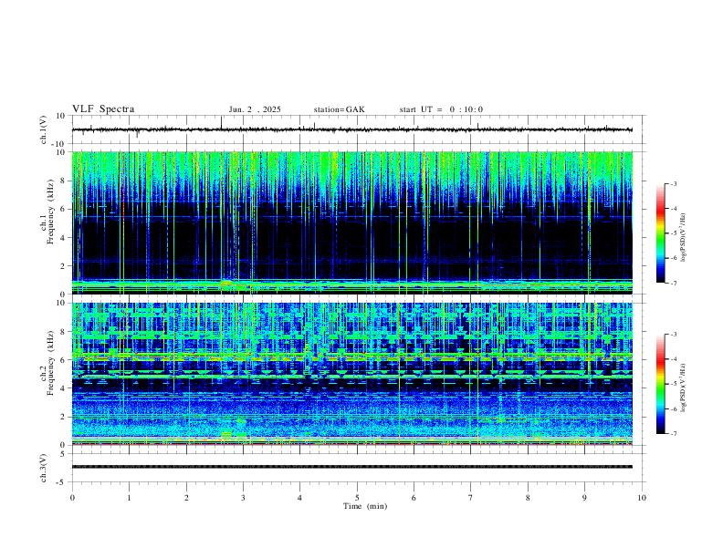Click the time axis tick label "5"
723x558 pixels.
click(x=357, y=498)
